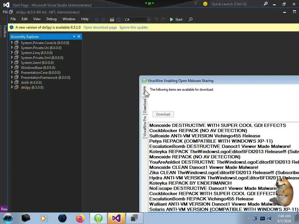This screenshot has height=224, width=299.
Task: Open the dnSpy Edit menu
Action: point(25,19)
